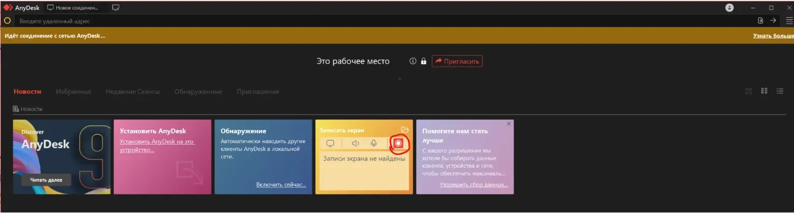
Task: Switch to the Новости tab
Action: [x=27, y=92]
